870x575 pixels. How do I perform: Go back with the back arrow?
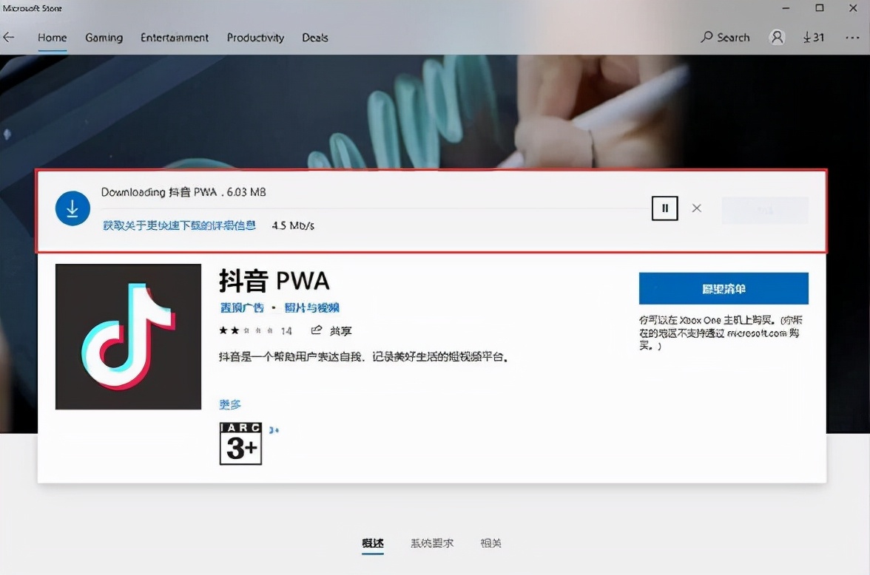click(x=9, y=37)
